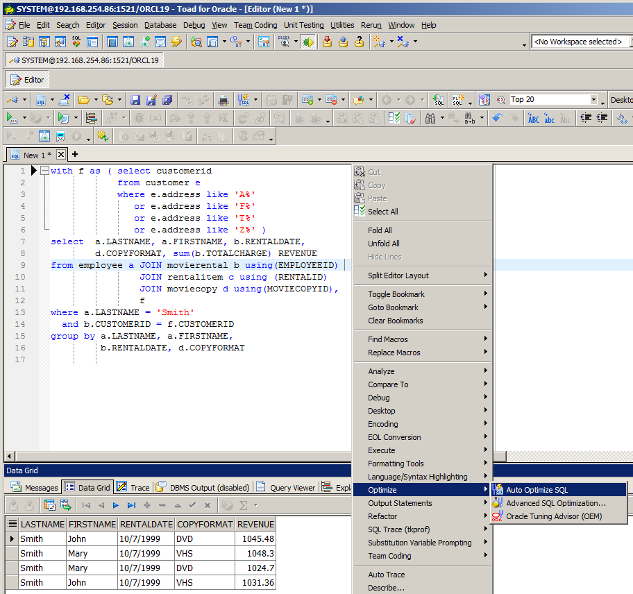Image resolution: width=633 pixels, height=594 pixels.
Task: Collapse the code fold at line 1
Action: click(45, 171)
